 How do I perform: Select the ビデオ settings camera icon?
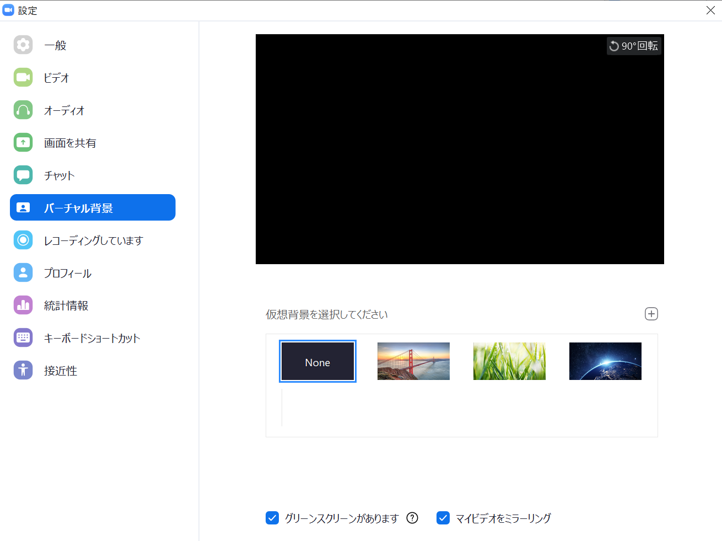click(23, 77)
